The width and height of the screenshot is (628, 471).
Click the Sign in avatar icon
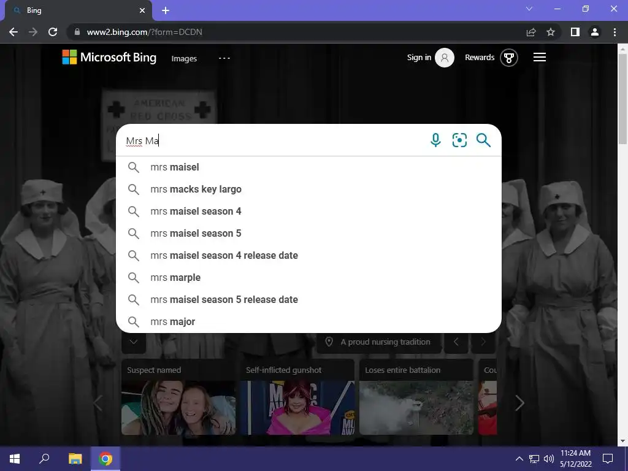[x=445, y=58]
